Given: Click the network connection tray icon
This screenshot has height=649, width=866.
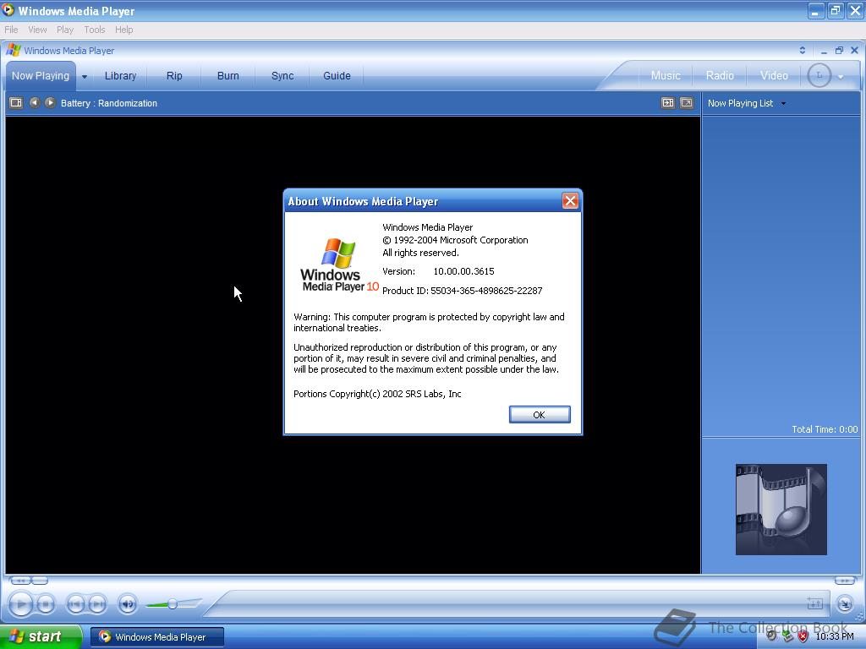Looking at the screenshot, I should [787, 636].
